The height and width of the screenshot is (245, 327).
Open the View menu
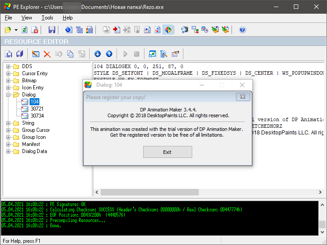click(x=27, y=18)
